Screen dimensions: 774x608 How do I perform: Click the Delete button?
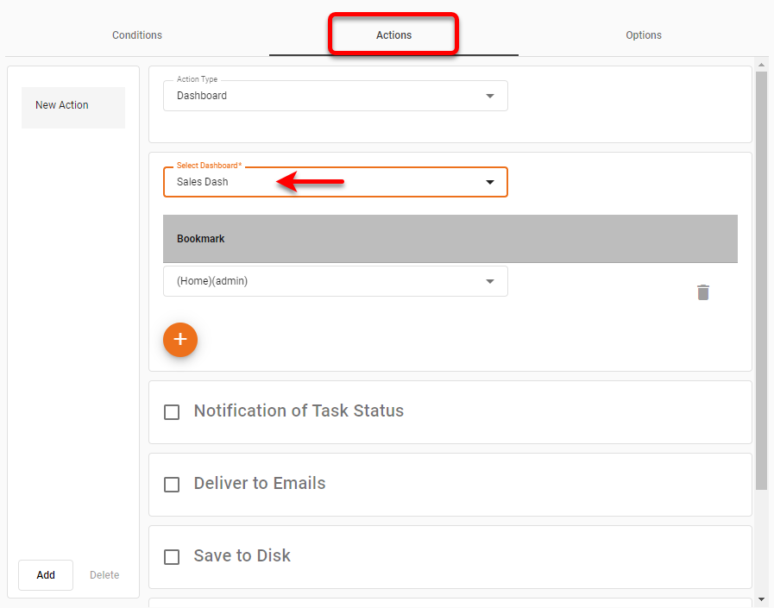104,575
